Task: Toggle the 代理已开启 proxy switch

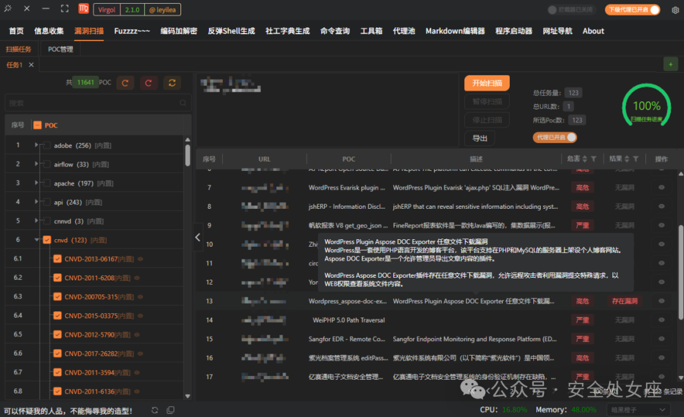Action: (x=555, y=137)
